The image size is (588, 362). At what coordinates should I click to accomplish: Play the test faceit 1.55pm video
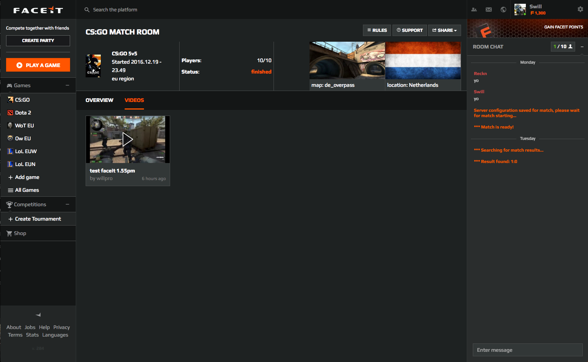coord(128,139)
